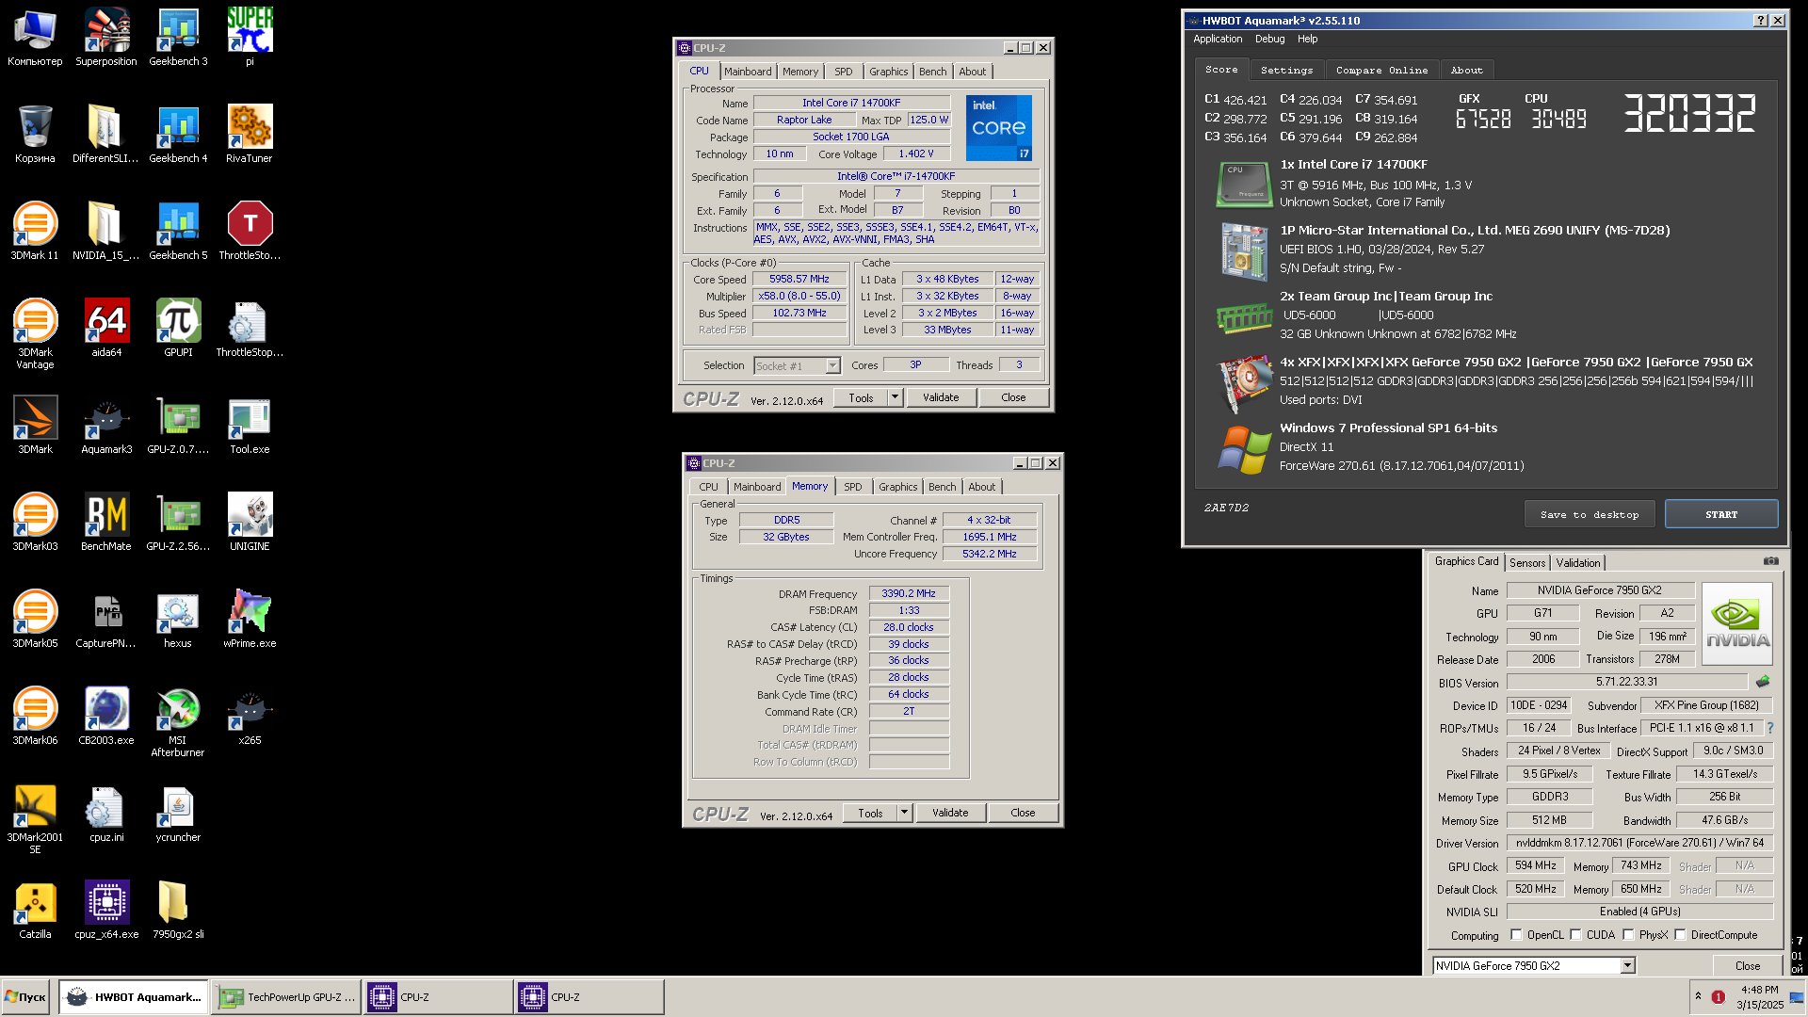Click Bus Interface question mark in GPU-Z
Viewport: 1808px width, 1017px height.
tap(1770, 728)
